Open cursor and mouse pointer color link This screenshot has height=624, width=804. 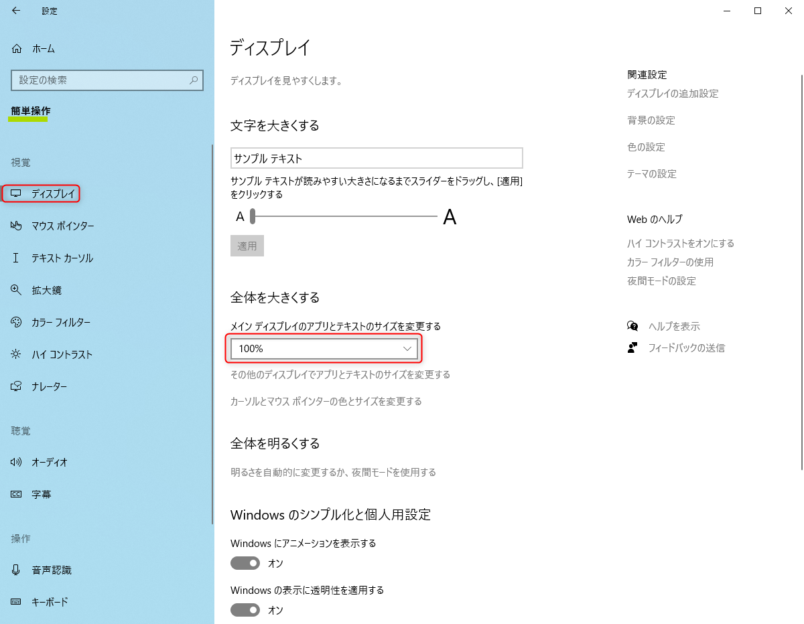(x=326, y=402)
